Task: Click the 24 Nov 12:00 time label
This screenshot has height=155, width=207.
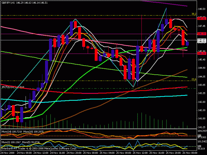Action: point(41,153)
